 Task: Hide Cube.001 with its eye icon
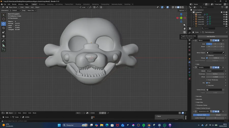224,17
